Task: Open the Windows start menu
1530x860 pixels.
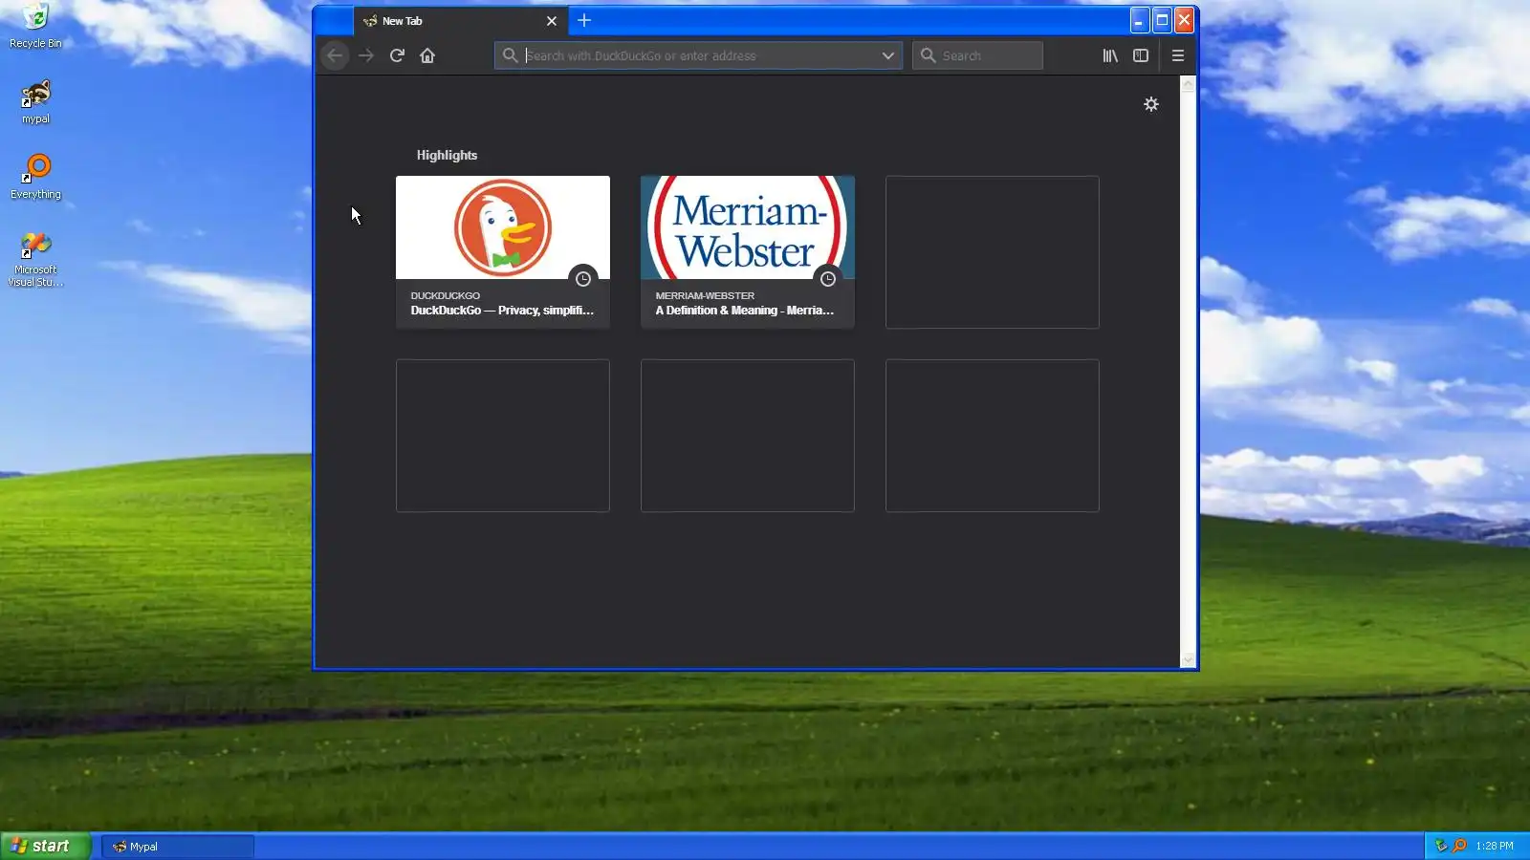Action: coord(45,846)
